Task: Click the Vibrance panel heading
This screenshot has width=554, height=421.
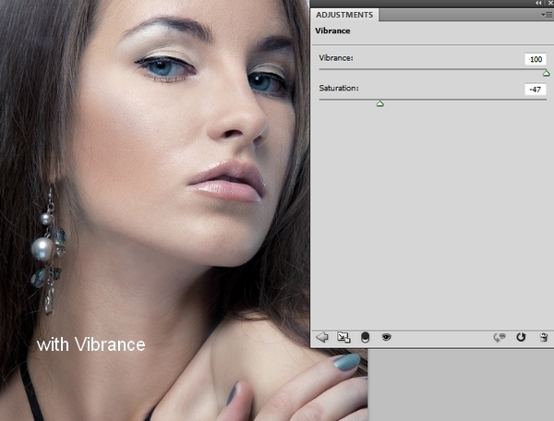Action: pos(332,30)
